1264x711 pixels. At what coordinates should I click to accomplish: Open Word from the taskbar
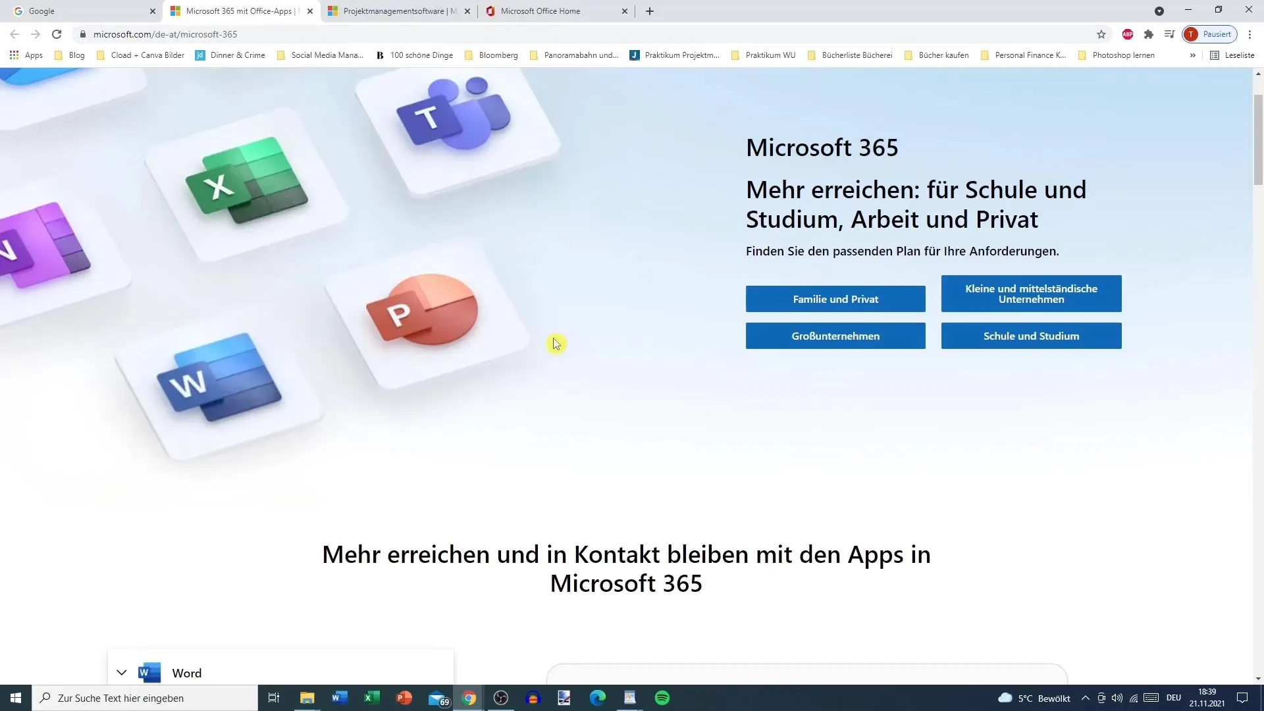coord(339,698)
